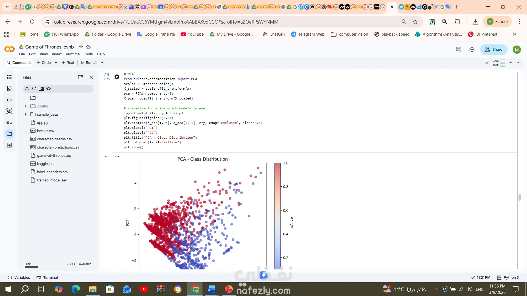Open the Insert menu

tap(57, 54)
